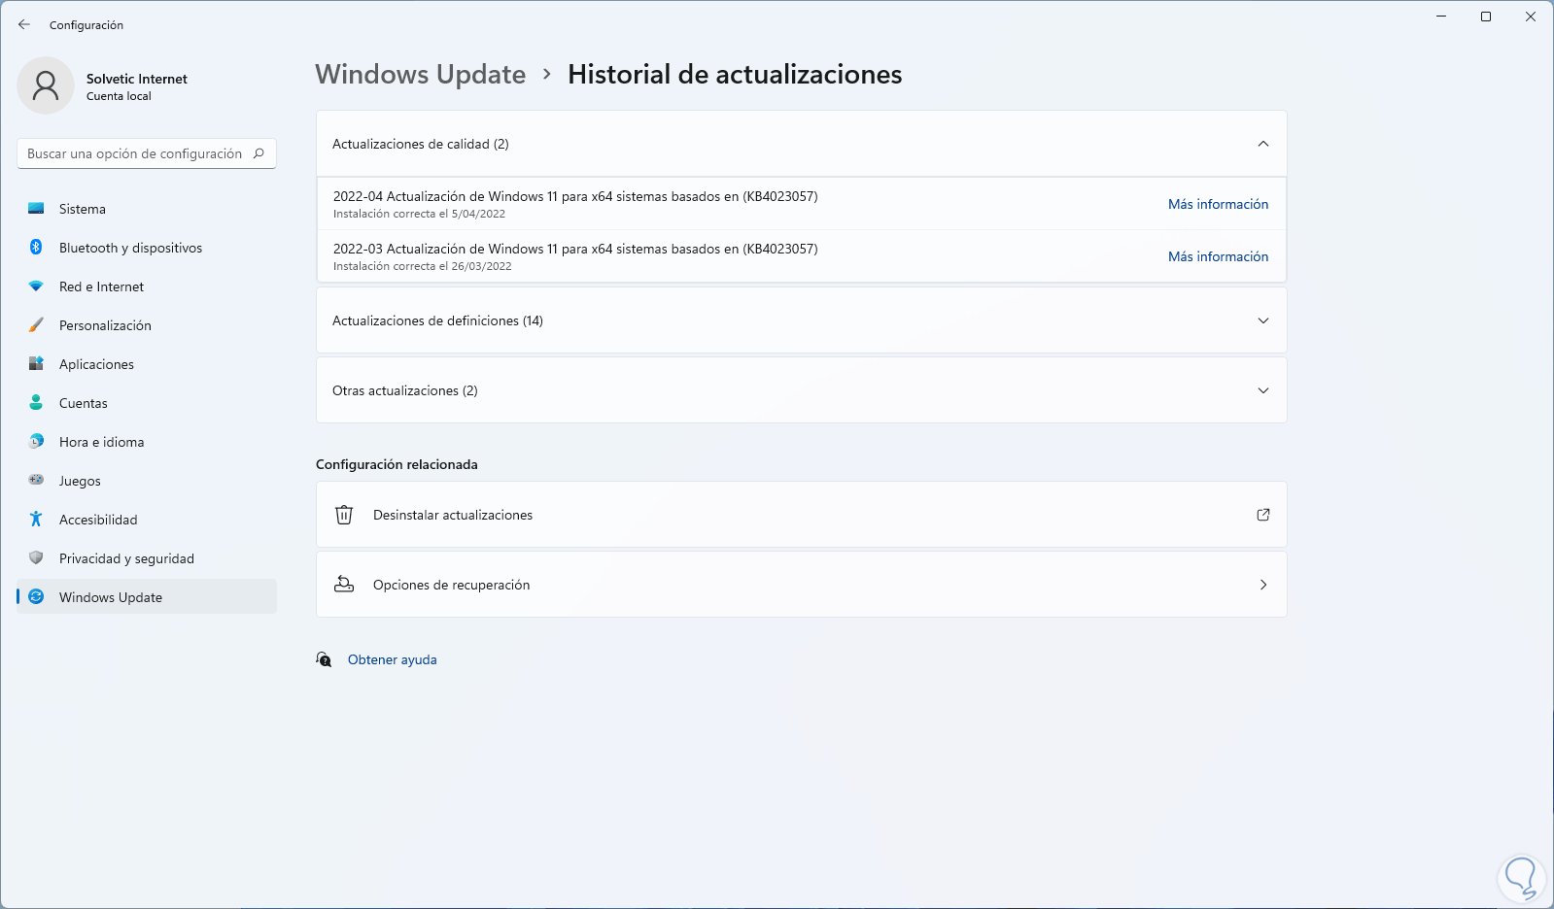Viewport: 1554px width, 909px height.
Task: Select Red e Internet category
Action: (147, 286)
